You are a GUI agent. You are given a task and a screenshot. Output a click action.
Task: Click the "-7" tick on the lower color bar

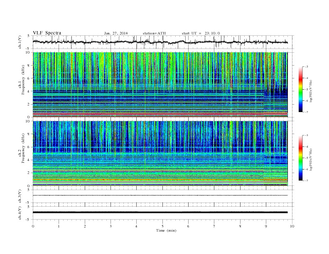[x=306, y=181]
